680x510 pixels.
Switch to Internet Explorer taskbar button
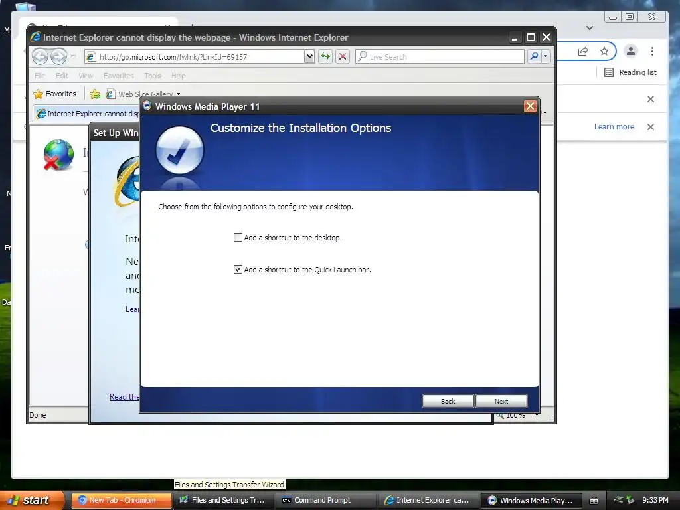[430, 500]
